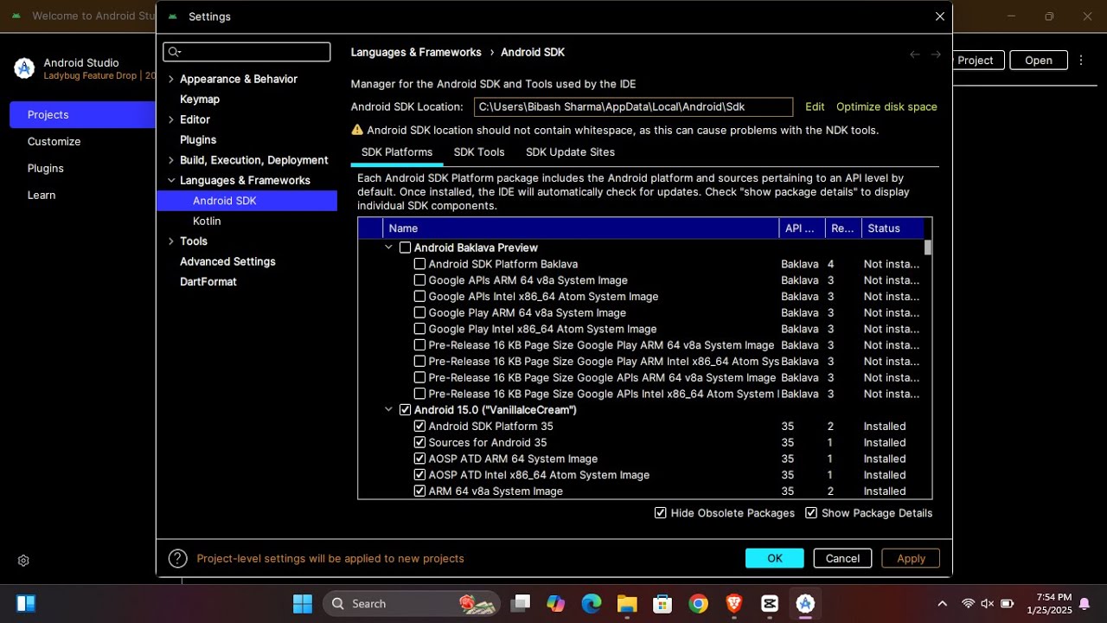Viewport: 1107px width, 623px height.
Task: Uncheck the Android 15.0 VanillaIceCream group
Action: [405, 410]
